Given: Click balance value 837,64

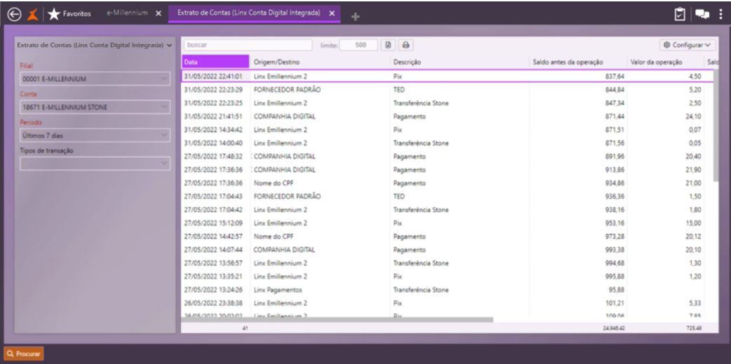Looking at the screenshot, I should point(614,76).
